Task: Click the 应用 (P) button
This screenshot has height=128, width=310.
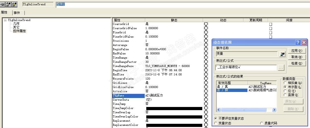Action: (x=297, y=51)
